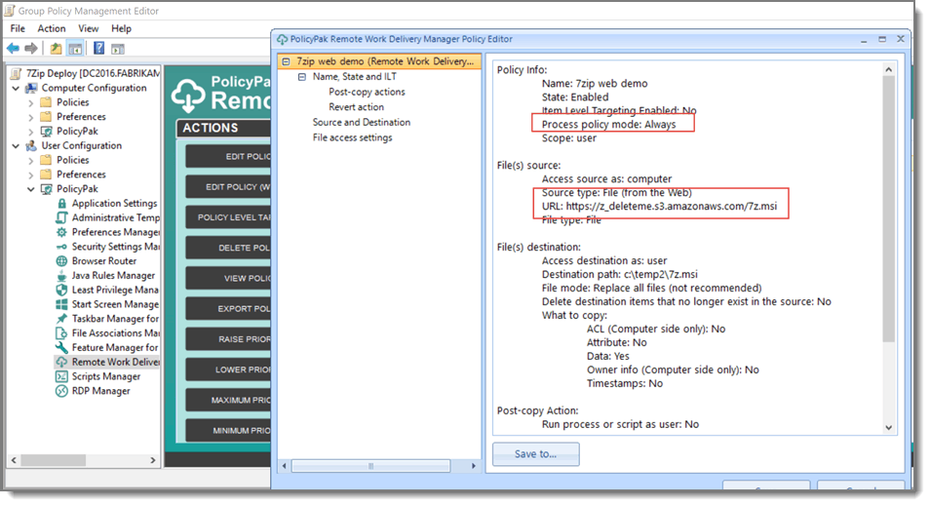Viewport: 930px width, 506px height.
Task: Select the Start Screen Manager icon
Action: pos(61,304)
